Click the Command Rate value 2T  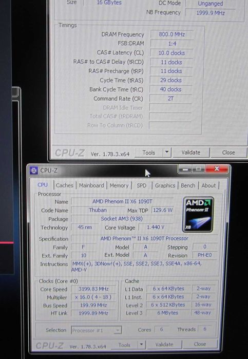point(170,99)
